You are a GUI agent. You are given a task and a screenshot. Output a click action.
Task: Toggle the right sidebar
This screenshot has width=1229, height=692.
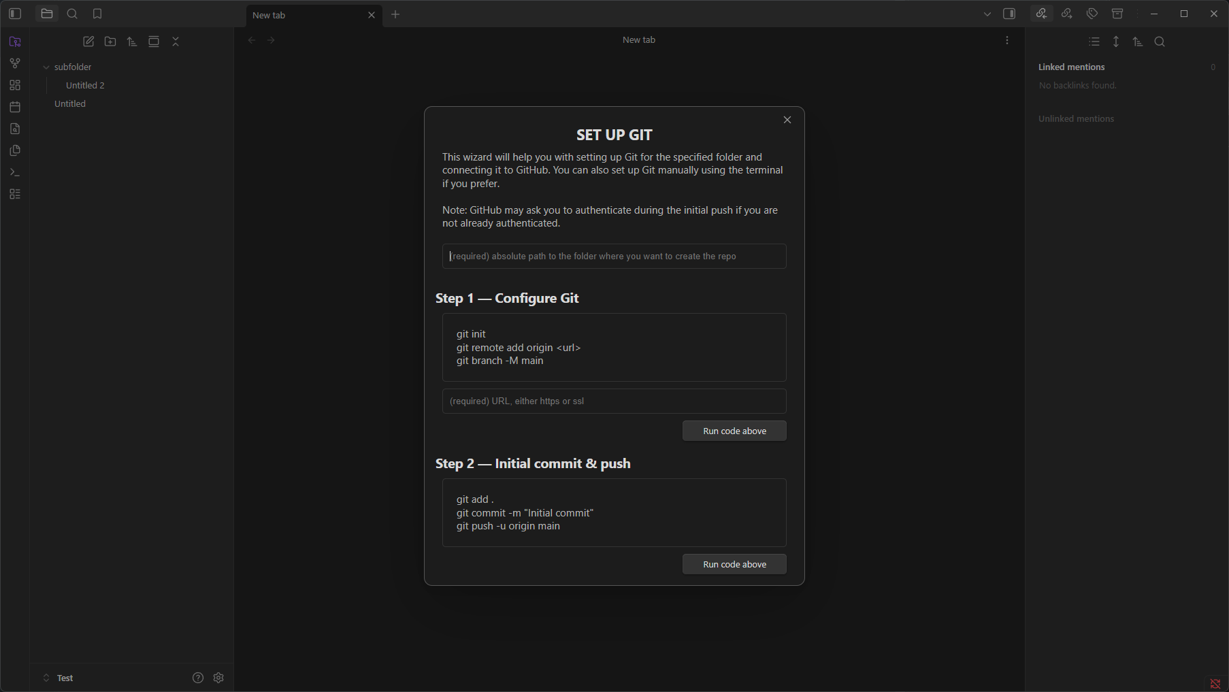point(1009,14)
